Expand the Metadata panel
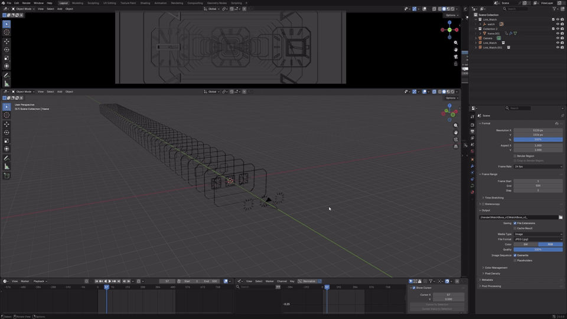Screen dimensions: 567x319 tap(486, 279)
